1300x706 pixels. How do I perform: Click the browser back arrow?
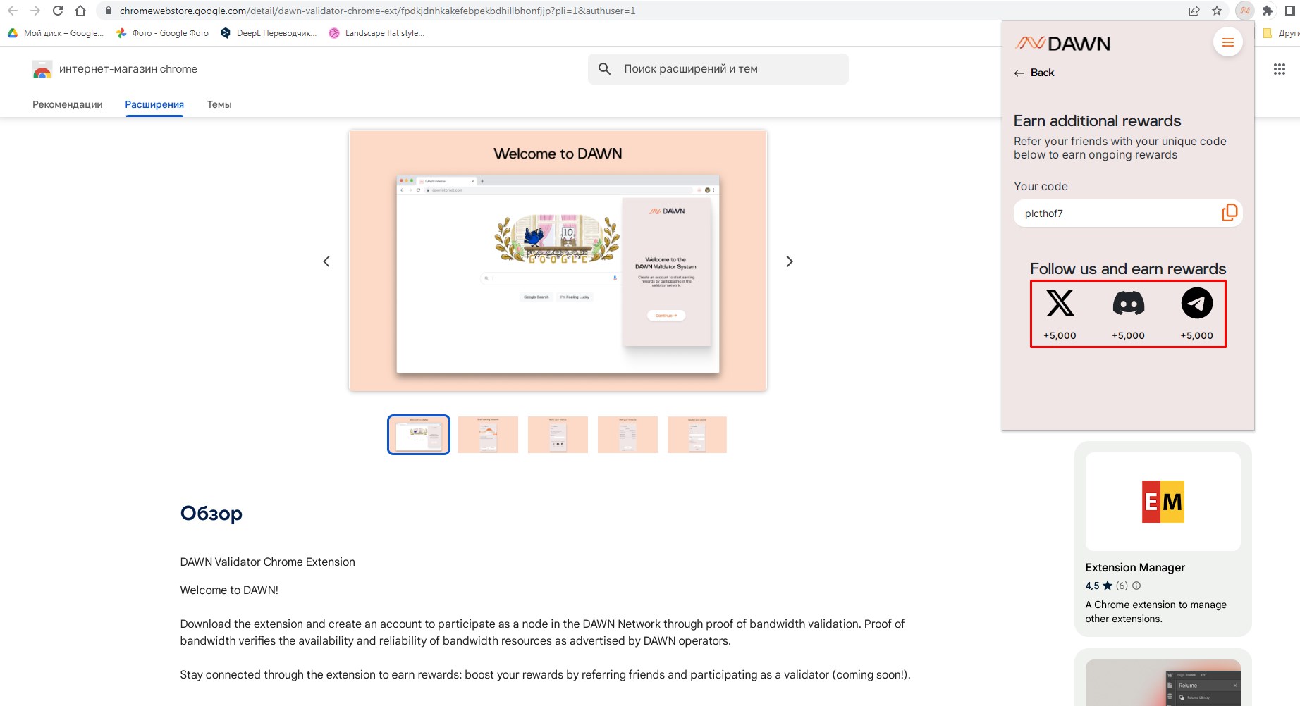pyautogui.click(x=13, y=11)
